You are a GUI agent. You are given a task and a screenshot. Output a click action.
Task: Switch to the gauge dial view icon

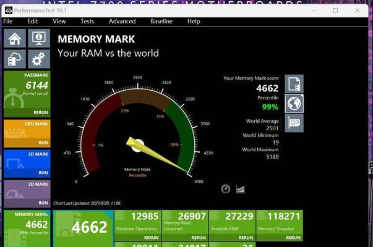point(226,189)
